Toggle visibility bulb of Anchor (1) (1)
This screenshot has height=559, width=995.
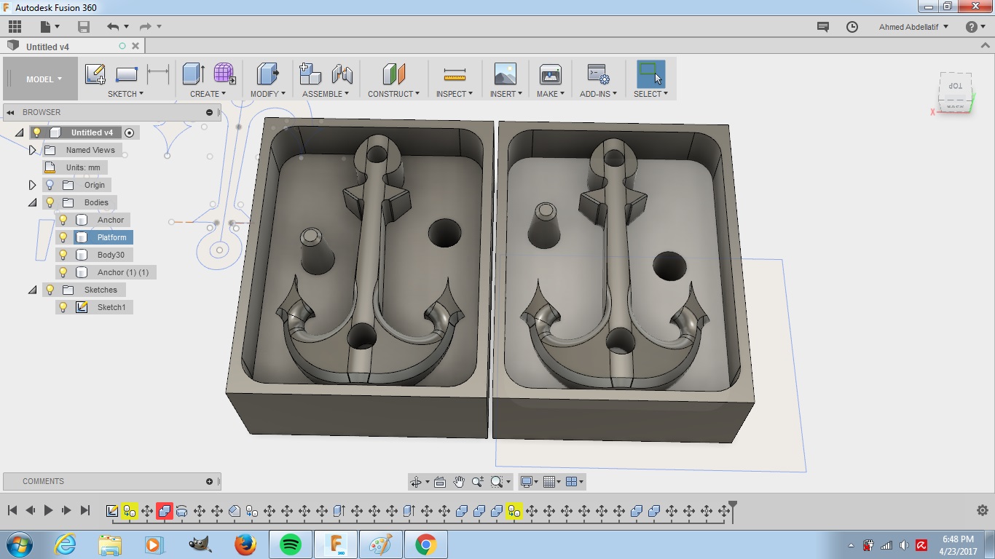(63, 272)
